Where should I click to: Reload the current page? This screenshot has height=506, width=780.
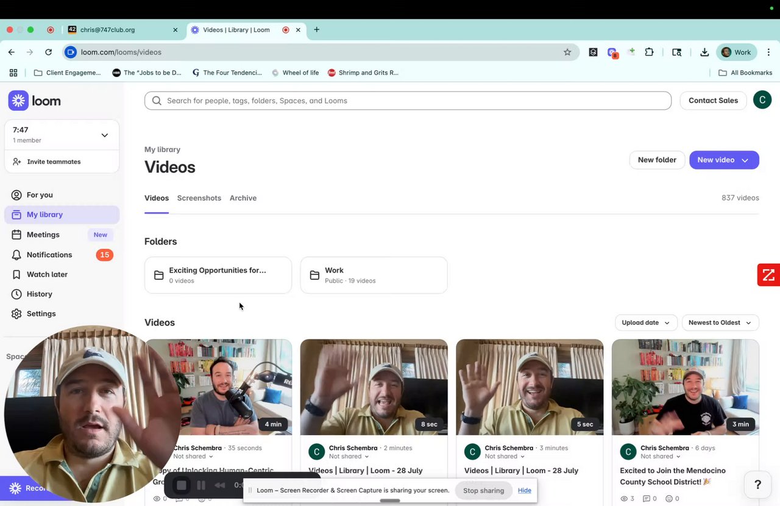49,52
